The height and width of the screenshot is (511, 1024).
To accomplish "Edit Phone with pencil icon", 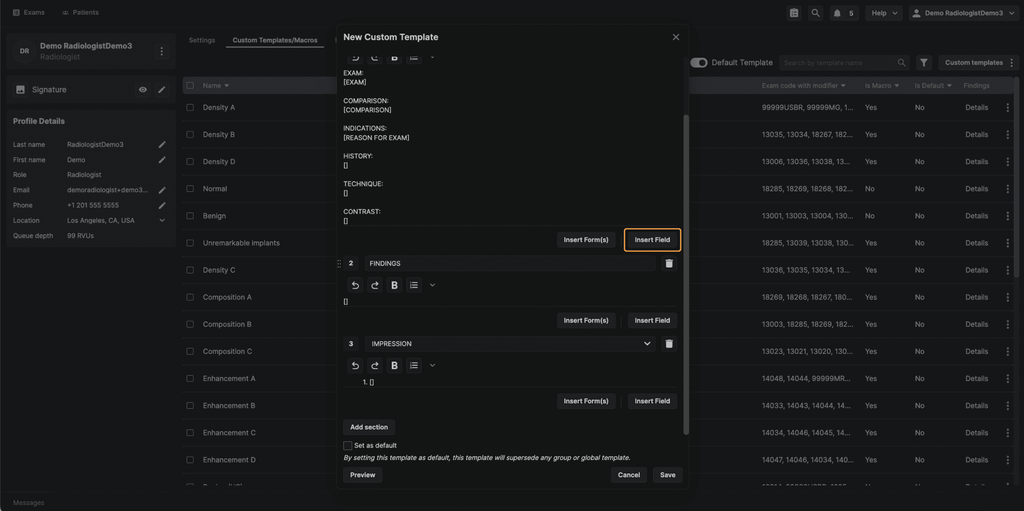I will tap(162, 205).
